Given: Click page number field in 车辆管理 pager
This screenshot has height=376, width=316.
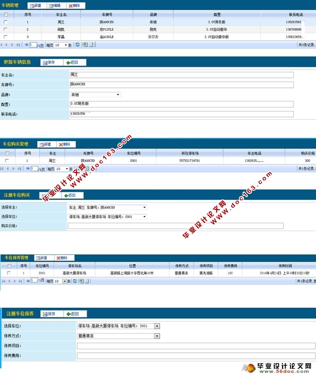Looking at the screenshot, I should [33, 45].
